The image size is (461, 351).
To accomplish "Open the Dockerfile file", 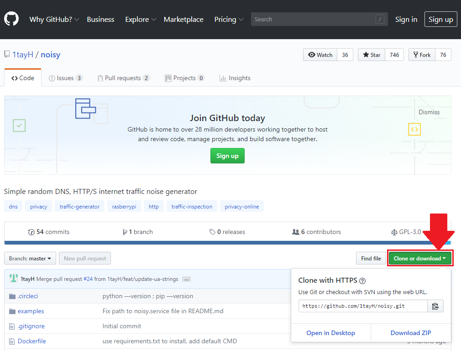I will 32,341.
